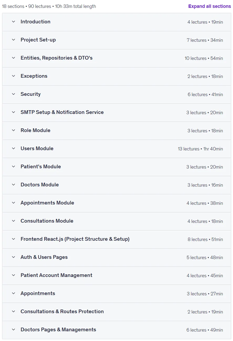Click the chevron icon next to Security
The height and width of the screenshot is (341, 233).
pos(14,94)
